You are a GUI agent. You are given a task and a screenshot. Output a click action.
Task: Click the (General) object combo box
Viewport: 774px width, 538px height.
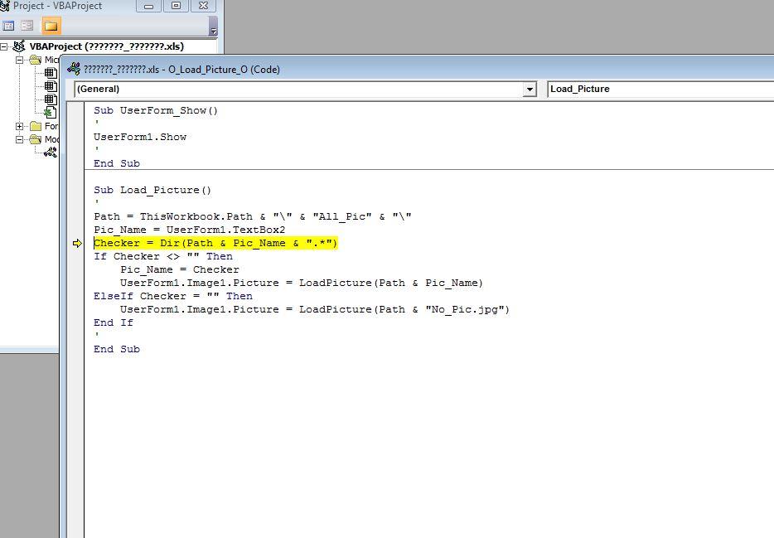(305, 90)
